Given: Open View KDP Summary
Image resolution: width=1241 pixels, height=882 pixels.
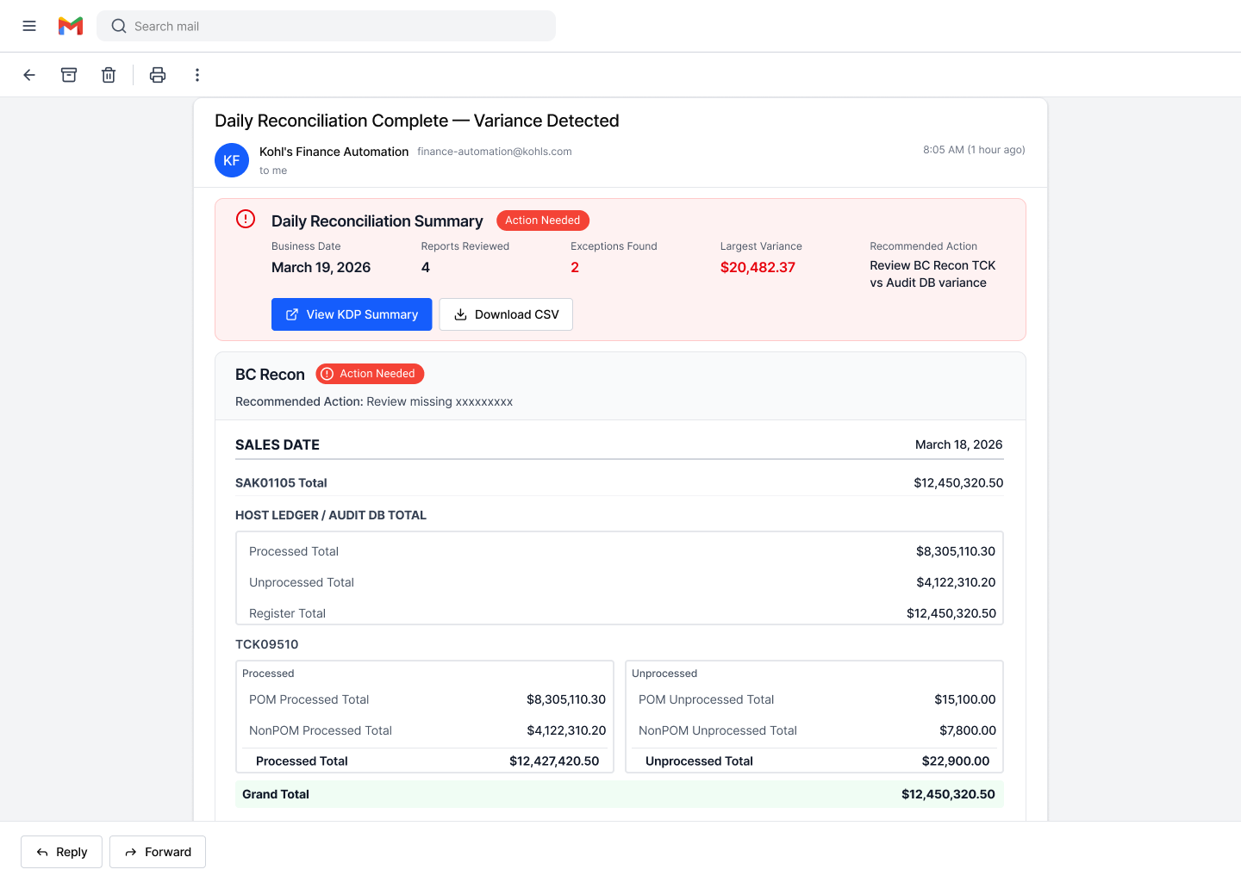Looking at the screenshot, I should pyautogui.click(x=352, y=314).
